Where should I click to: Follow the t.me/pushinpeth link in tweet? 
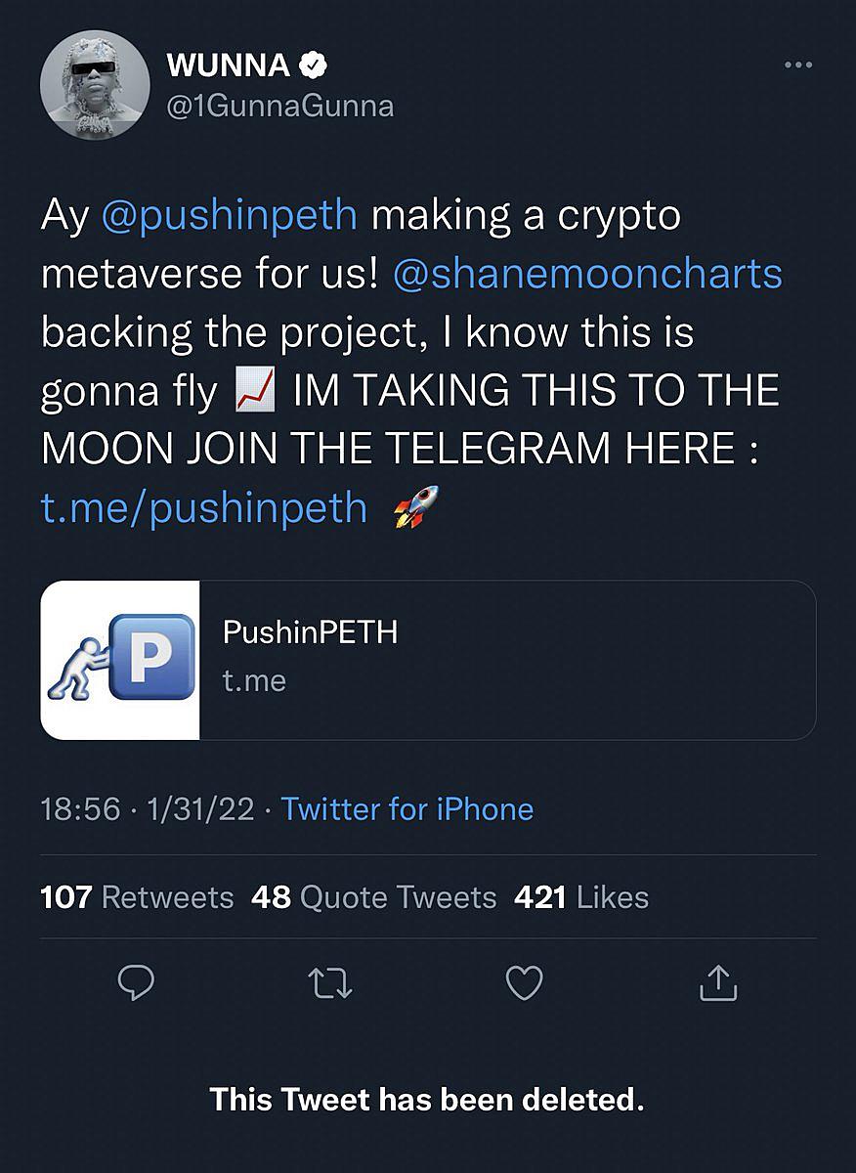coord(204,508)
